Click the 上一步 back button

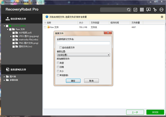pos(135,112)
